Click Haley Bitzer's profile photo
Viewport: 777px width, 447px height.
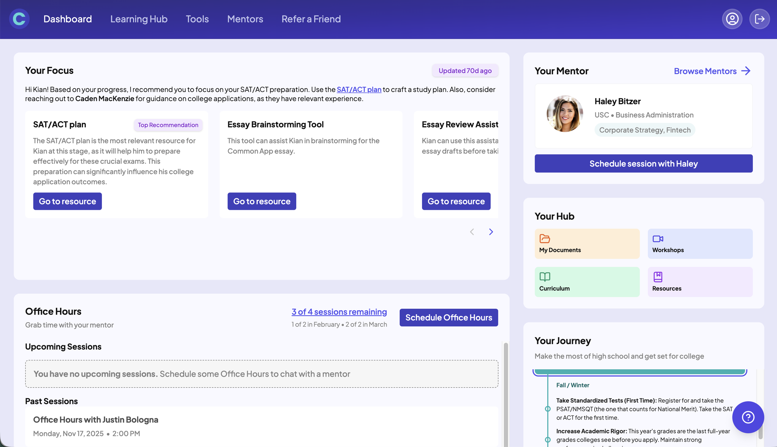pos(564,114)
